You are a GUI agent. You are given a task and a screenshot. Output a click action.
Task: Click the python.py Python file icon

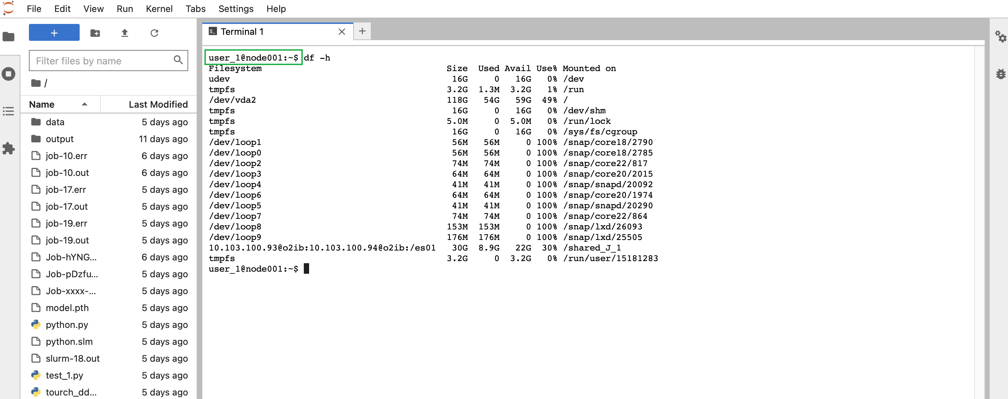click(36, 324)
